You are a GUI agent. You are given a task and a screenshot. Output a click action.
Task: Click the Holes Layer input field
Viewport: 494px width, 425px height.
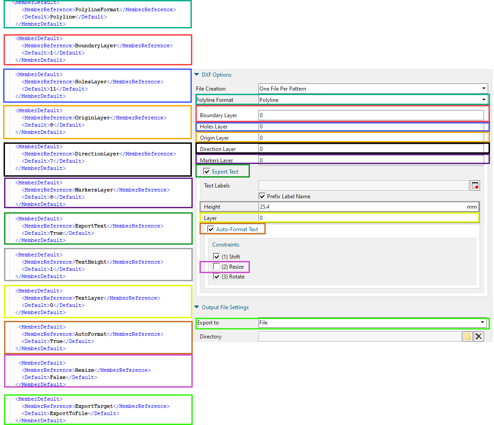point(372,127)
